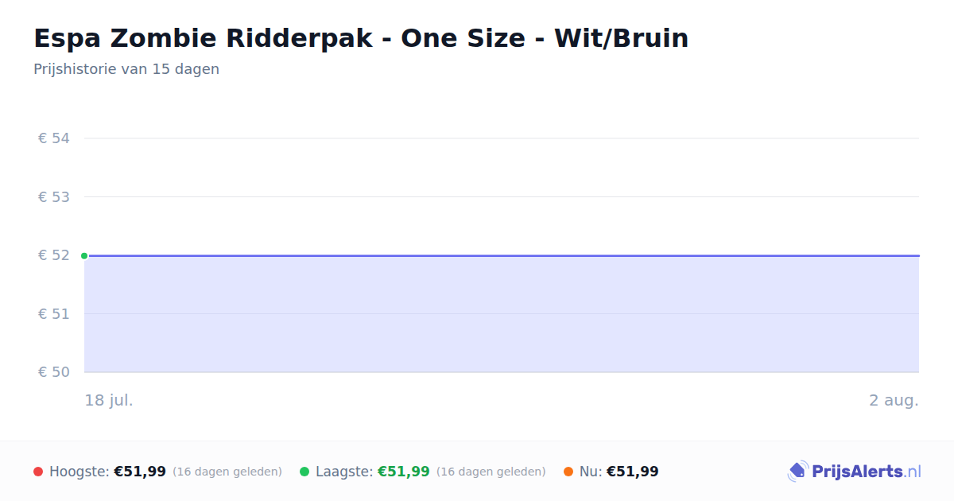The height and width of the screenshot is (501, 954).
Task: Click the € 53 axis label
Action: click(54, 196)
